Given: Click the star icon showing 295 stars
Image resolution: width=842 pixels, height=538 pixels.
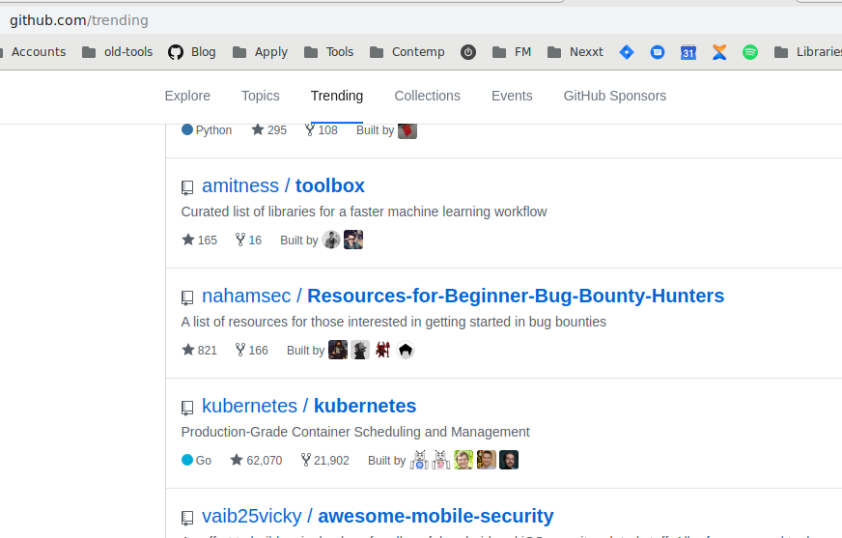Looking at the screenshot, I should coord(258,129).
